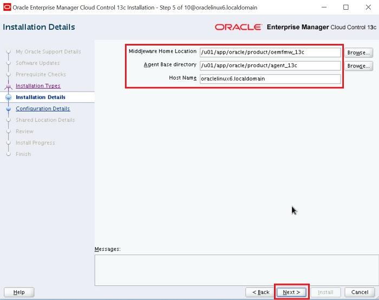
Task: Click the Finish step
Action: (x=23, y=154)
